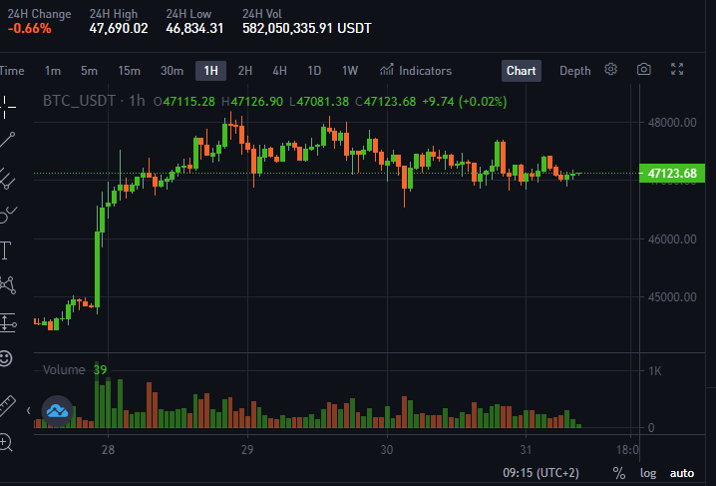Click the 24H High value 47,690.02
716x486 pixels.
click(119, 28)
